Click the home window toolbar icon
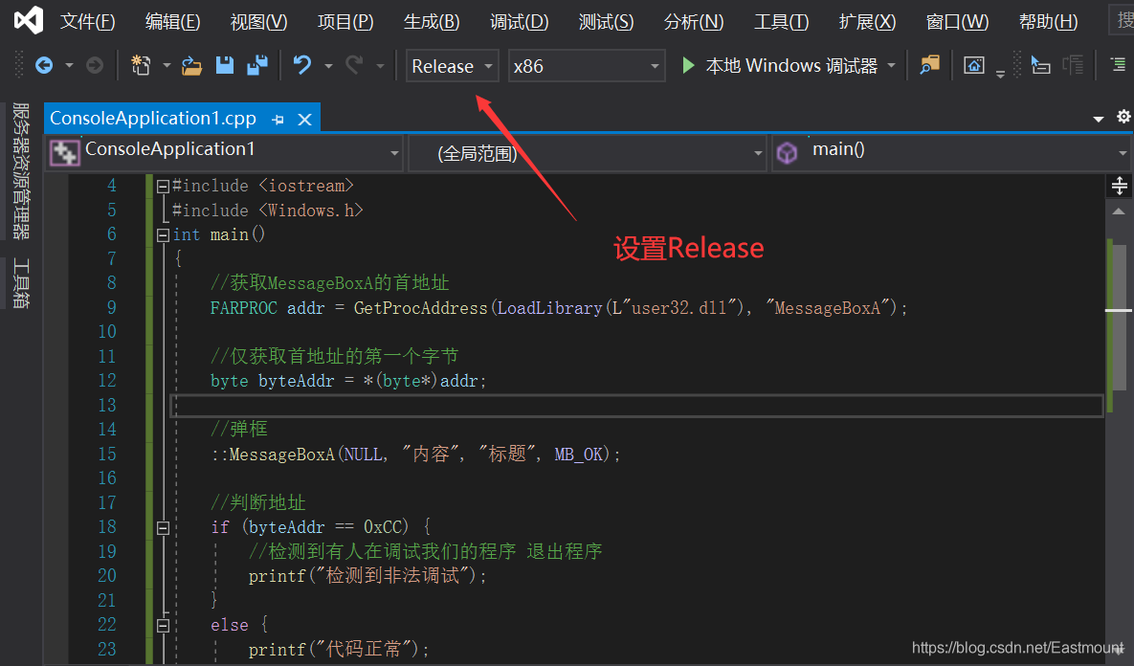1134x666 pixels. click(974, 66)
